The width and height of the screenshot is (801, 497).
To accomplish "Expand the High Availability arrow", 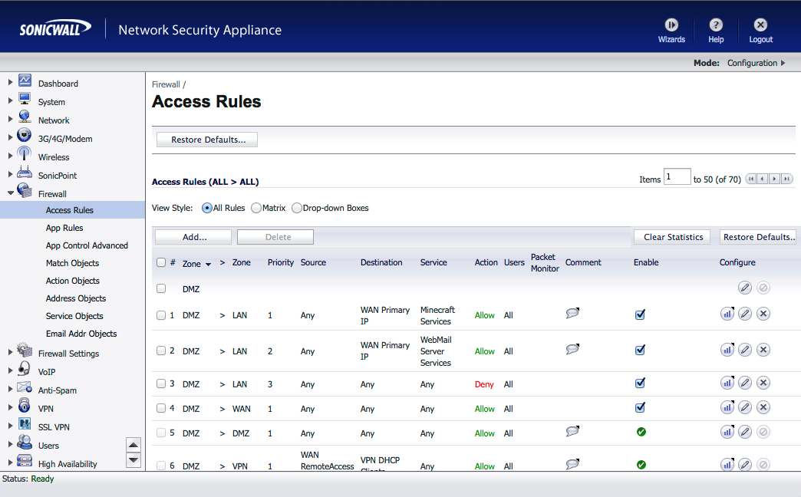I will pyautogui.click(x=10, y=462).
